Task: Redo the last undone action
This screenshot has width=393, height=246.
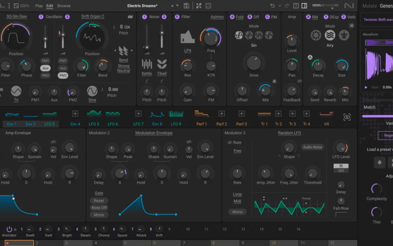Action: tap(287, 6)
